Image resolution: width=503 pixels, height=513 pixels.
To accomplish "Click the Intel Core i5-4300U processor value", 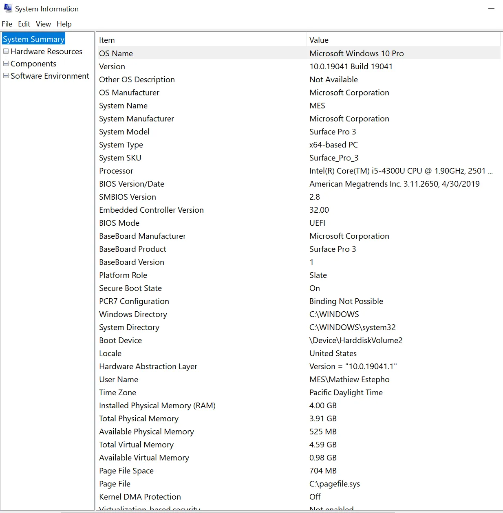I will tap(401, 171).
